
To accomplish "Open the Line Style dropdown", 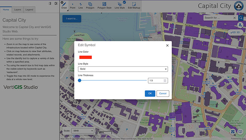I will (x=123, y=69).
